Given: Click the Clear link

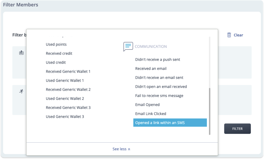Looking at the screenshot, I should coord(238,35).
